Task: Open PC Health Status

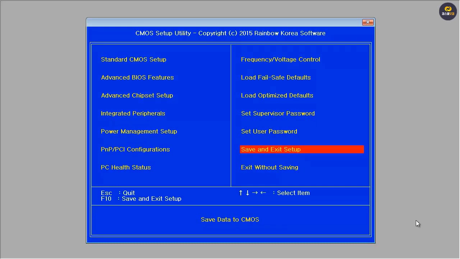Action: 126,167
